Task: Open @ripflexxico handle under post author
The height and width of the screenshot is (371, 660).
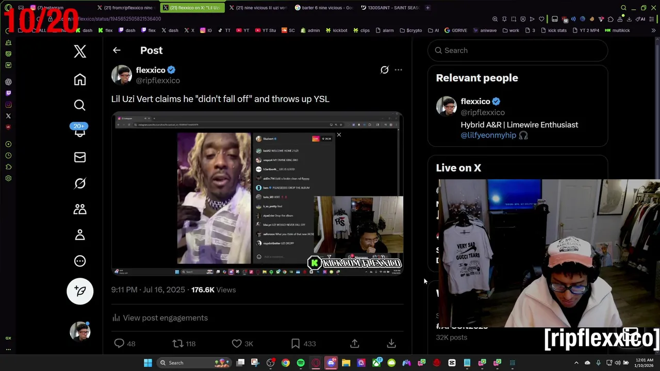Action: pyautogui.click(x=158, y=80)
